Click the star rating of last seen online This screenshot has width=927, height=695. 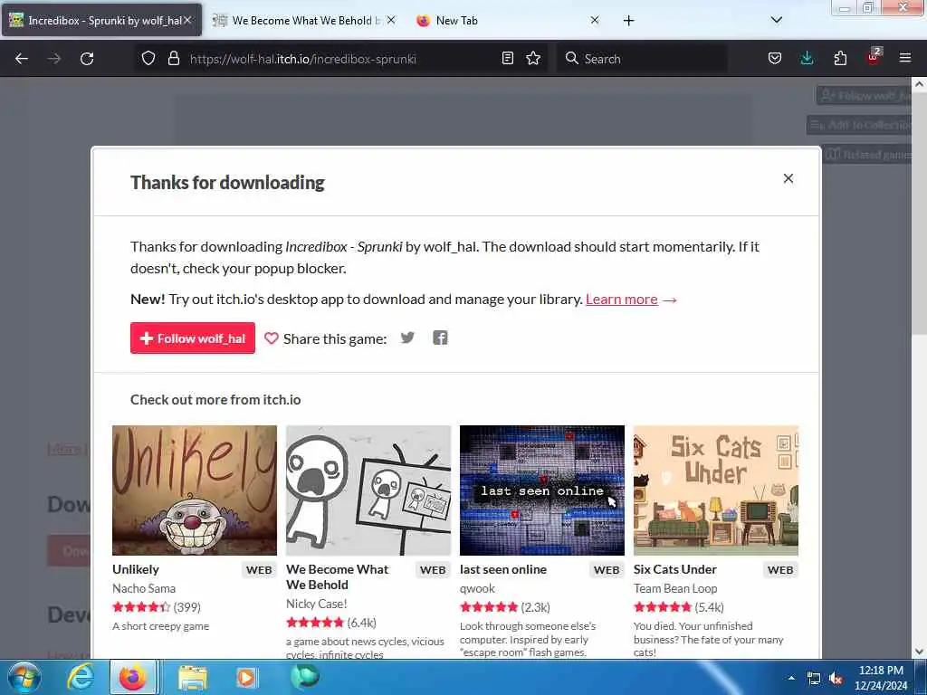tap(489, 607)
